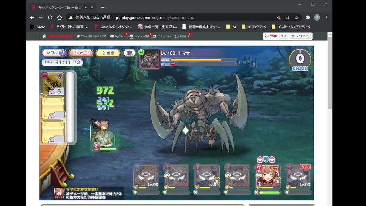This screenshot has height=206, width=366.
Task: Click the page vertical scrollbar
Action: (330, 72)
